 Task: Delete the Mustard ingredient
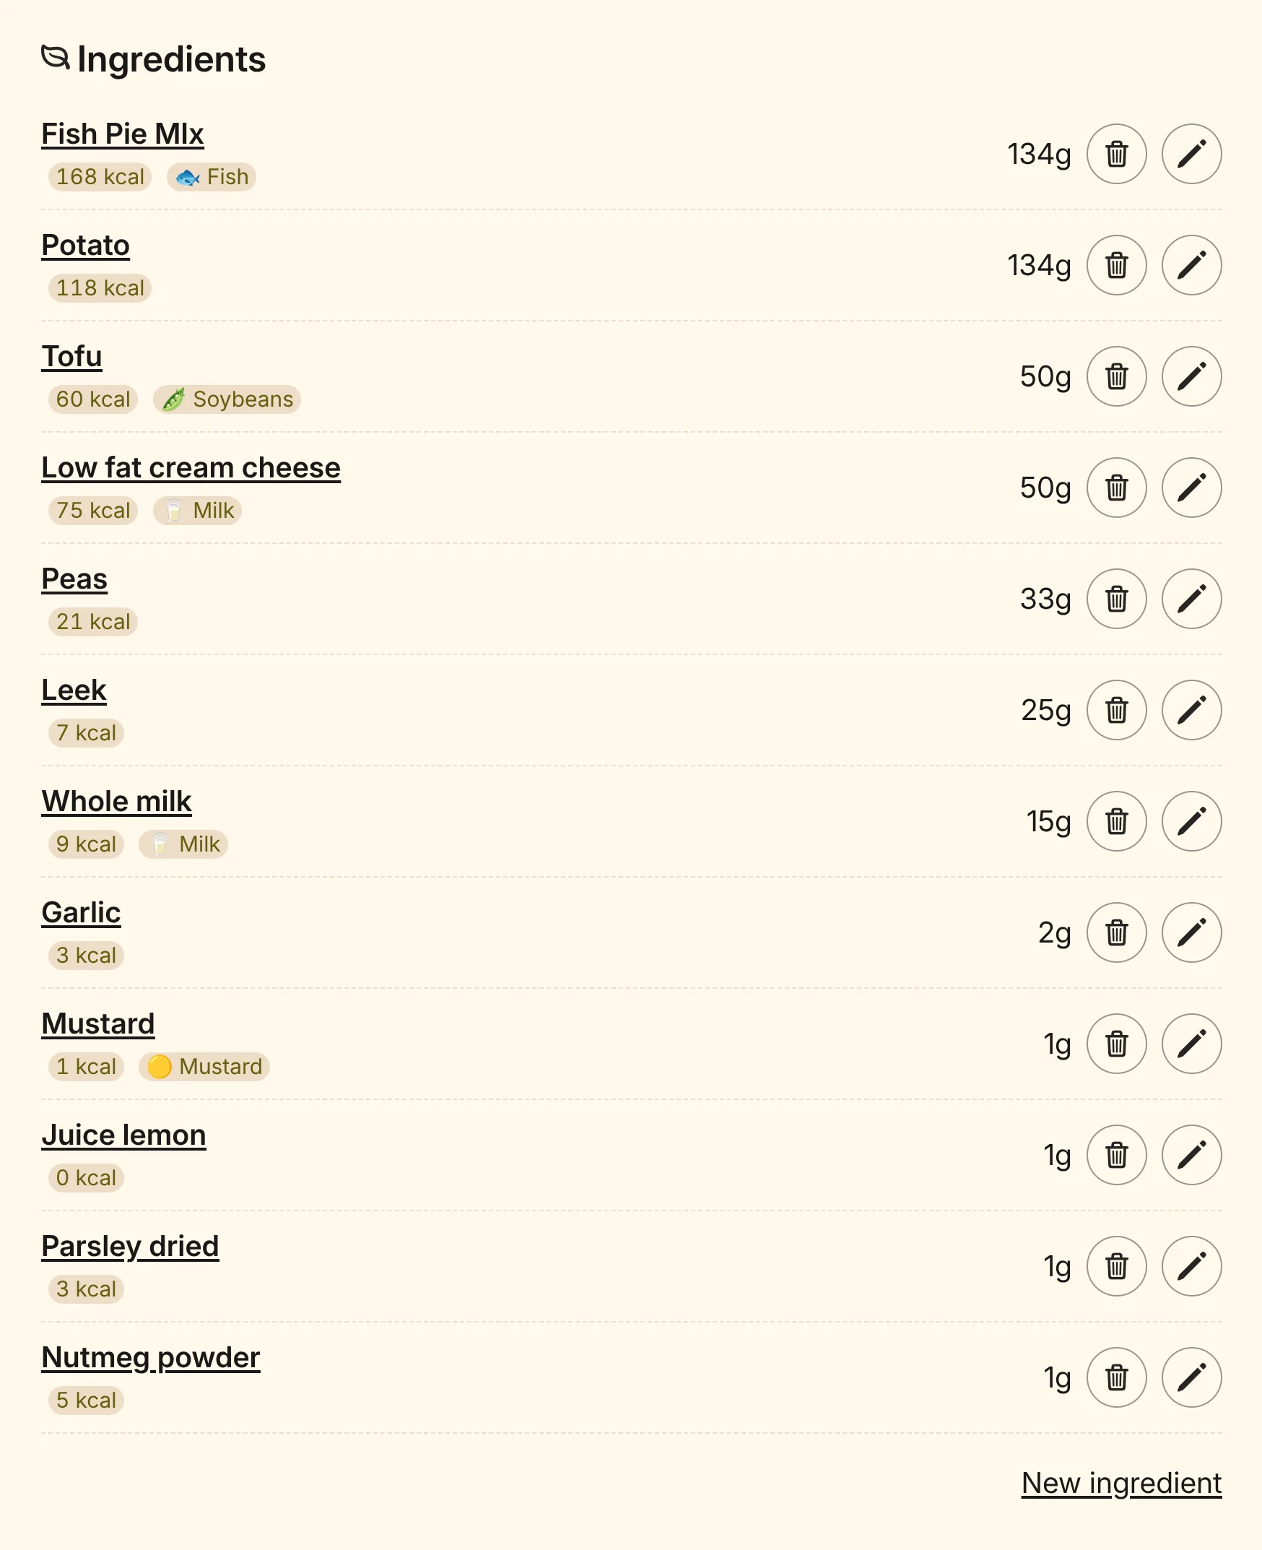point(1117,1044)
